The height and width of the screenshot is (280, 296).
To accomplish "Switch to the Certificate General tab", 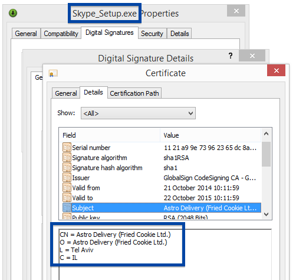I will (66, 93).
